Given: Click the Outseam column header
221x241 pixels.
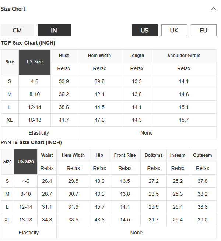Looking at the screenshot, I should point(202,155).
